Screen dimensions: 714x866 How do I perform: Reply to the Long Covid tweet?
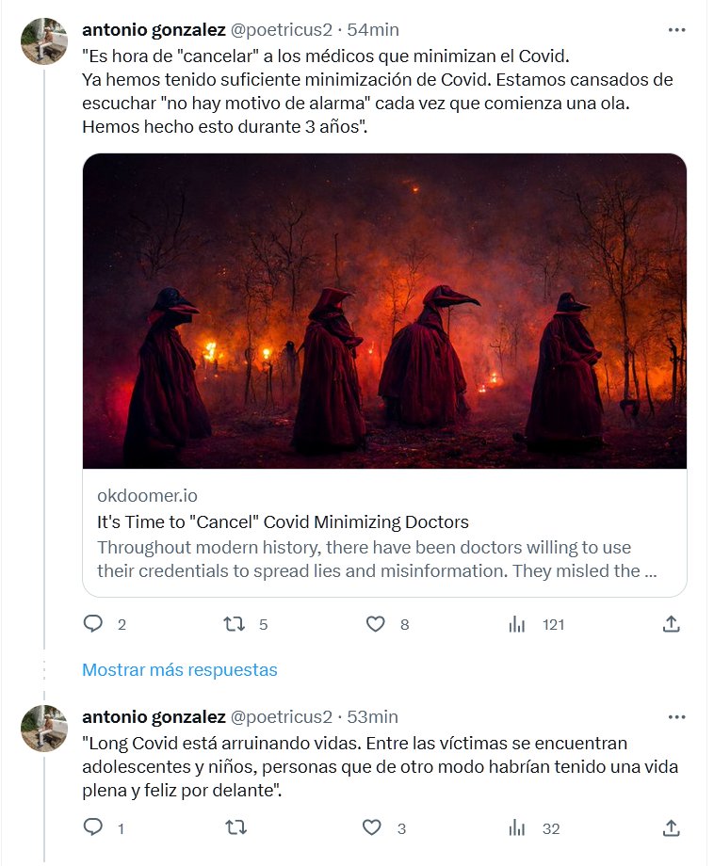93,827
